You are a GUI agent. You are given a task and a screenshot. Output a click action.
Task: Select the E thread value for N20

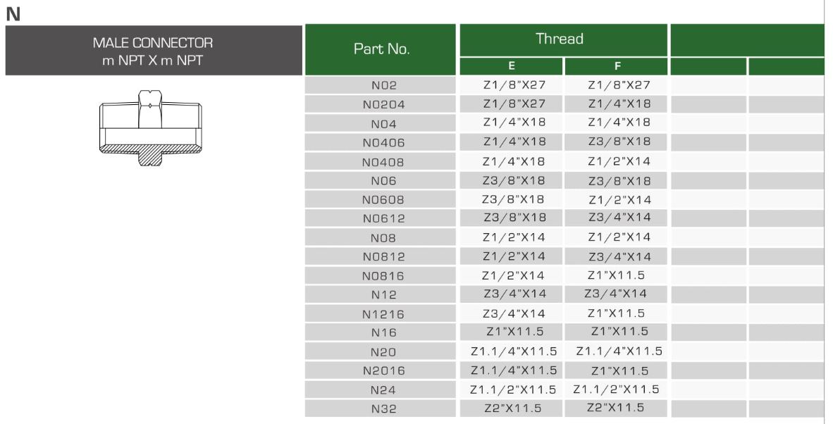[x=514, y=351]
